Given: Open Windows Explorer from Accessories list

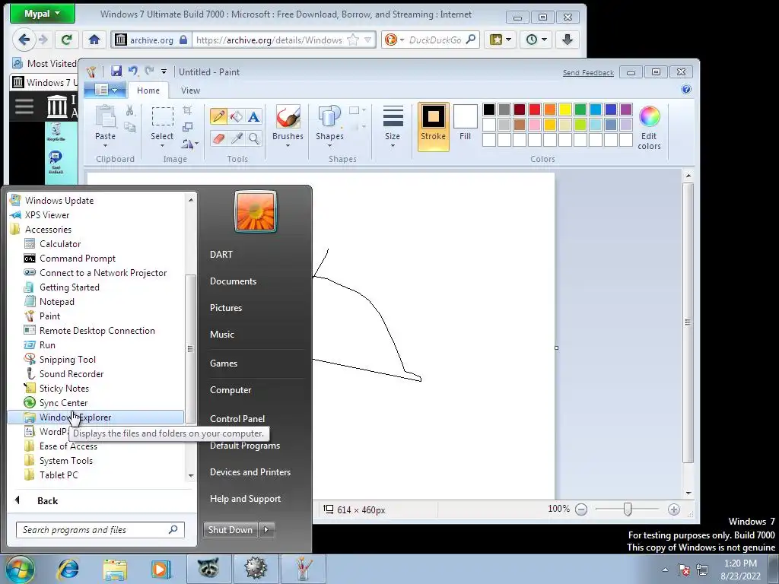Looking at the screenshot, I should [95, 417].
